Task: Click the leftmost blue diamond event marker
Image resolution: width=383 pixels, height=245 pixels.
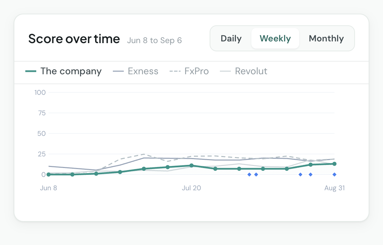Action: pyautogui.click(x=249, y=174)
